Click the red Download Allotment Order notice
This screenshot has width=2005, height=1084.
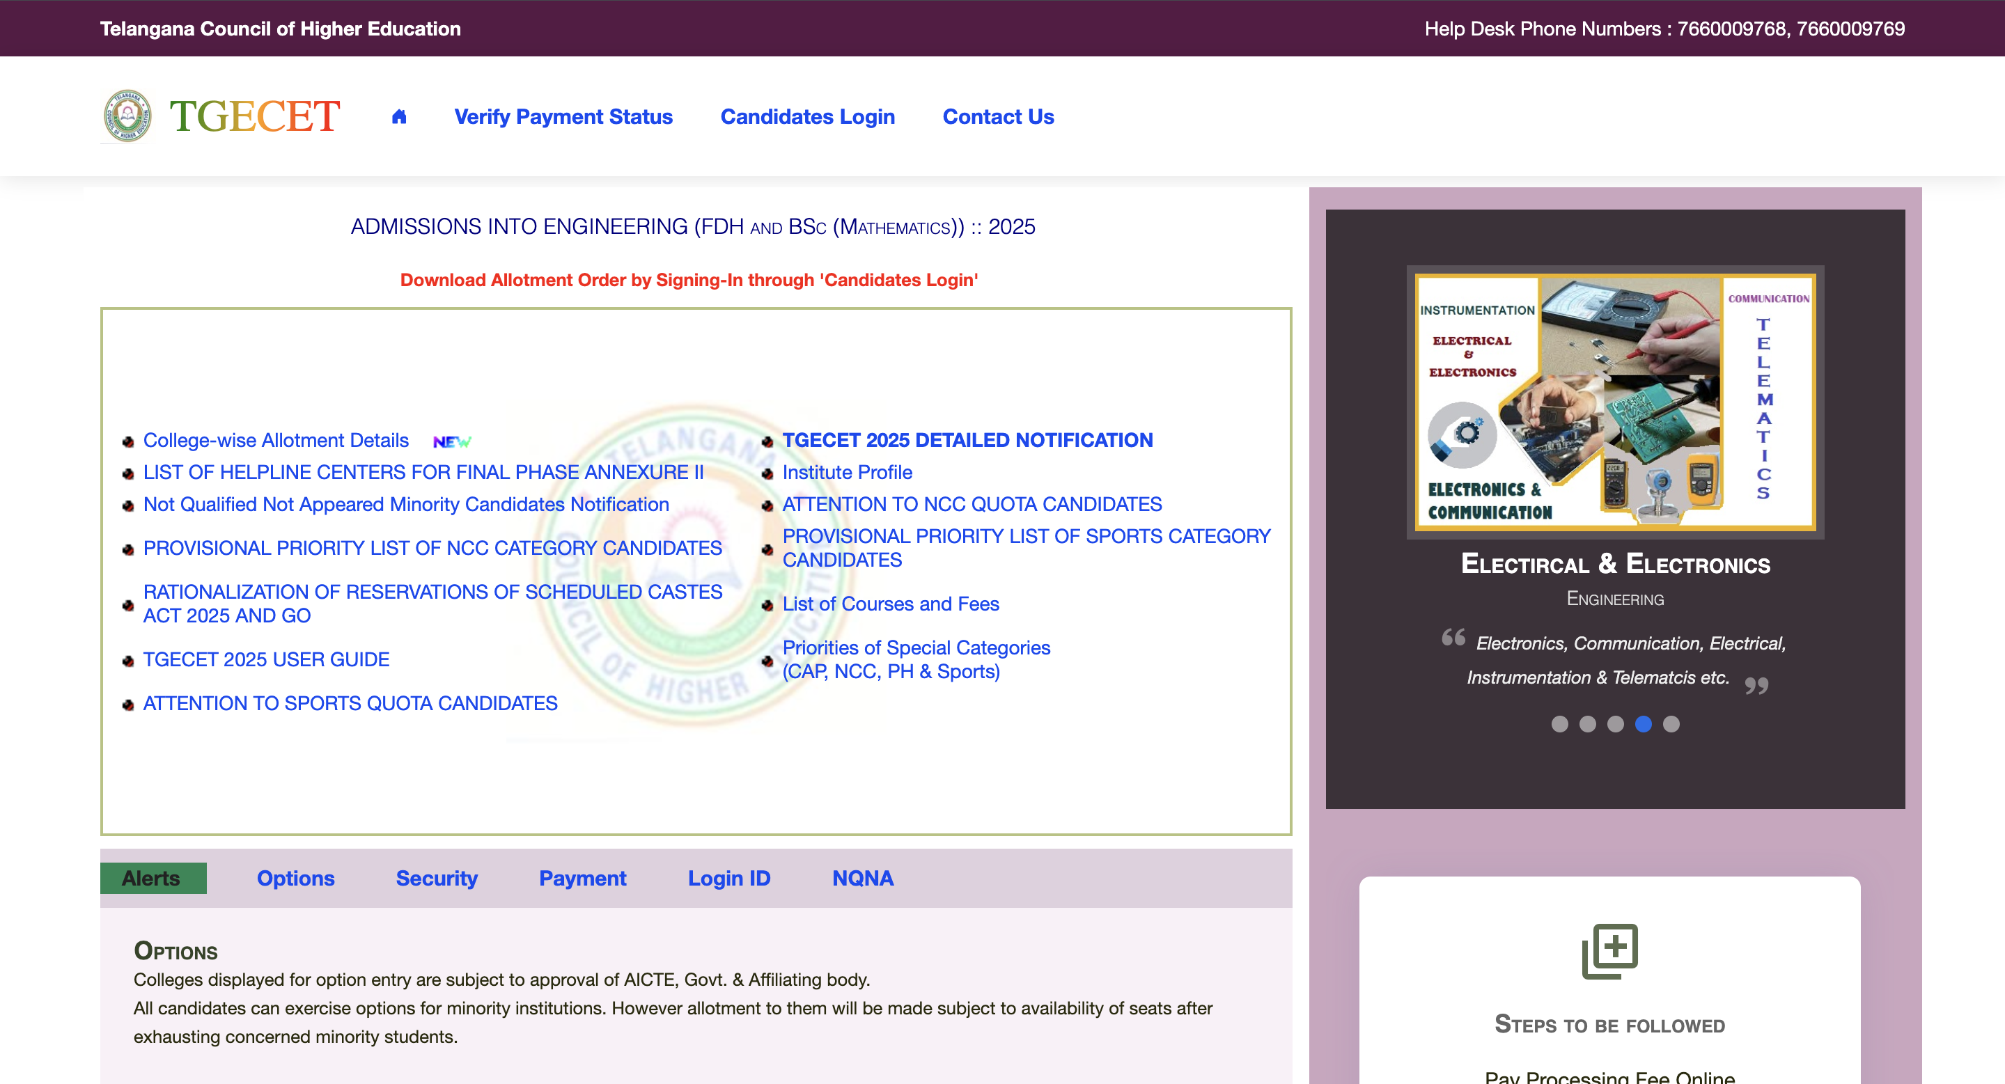tap(689, 280)
